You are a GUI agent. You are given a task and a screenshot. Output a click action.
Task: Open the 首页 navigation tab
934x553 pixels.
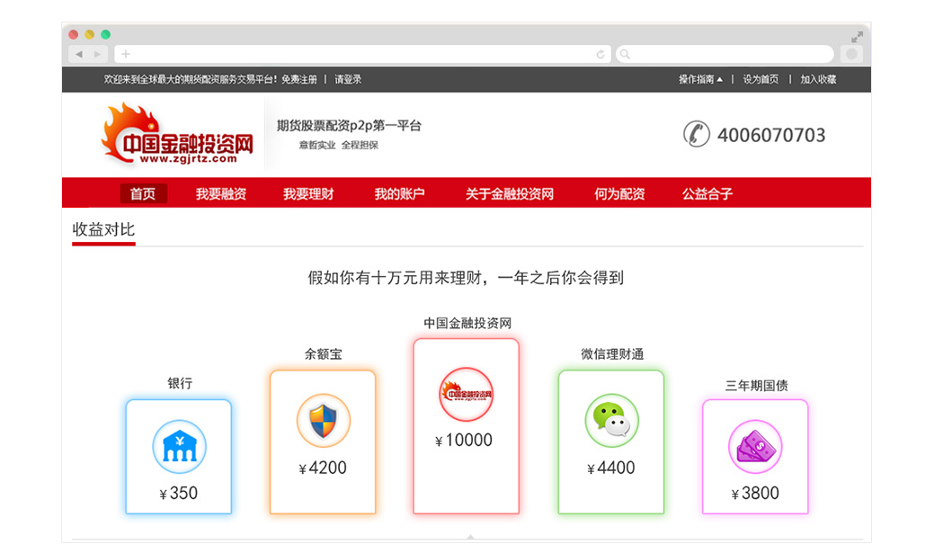click(x=143, y=193)
